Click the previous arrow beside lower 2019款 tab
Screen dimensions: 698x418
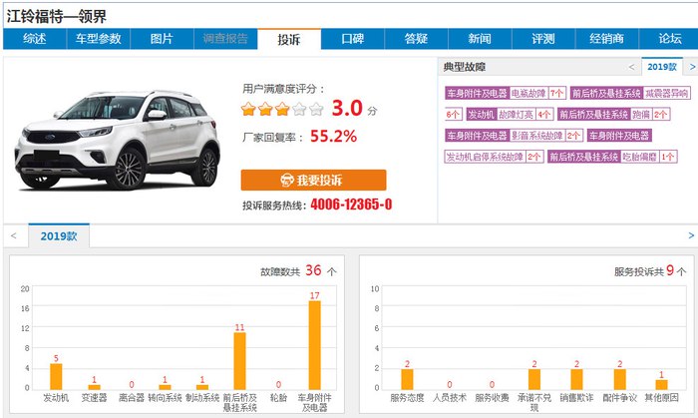(x=14, y=235)
